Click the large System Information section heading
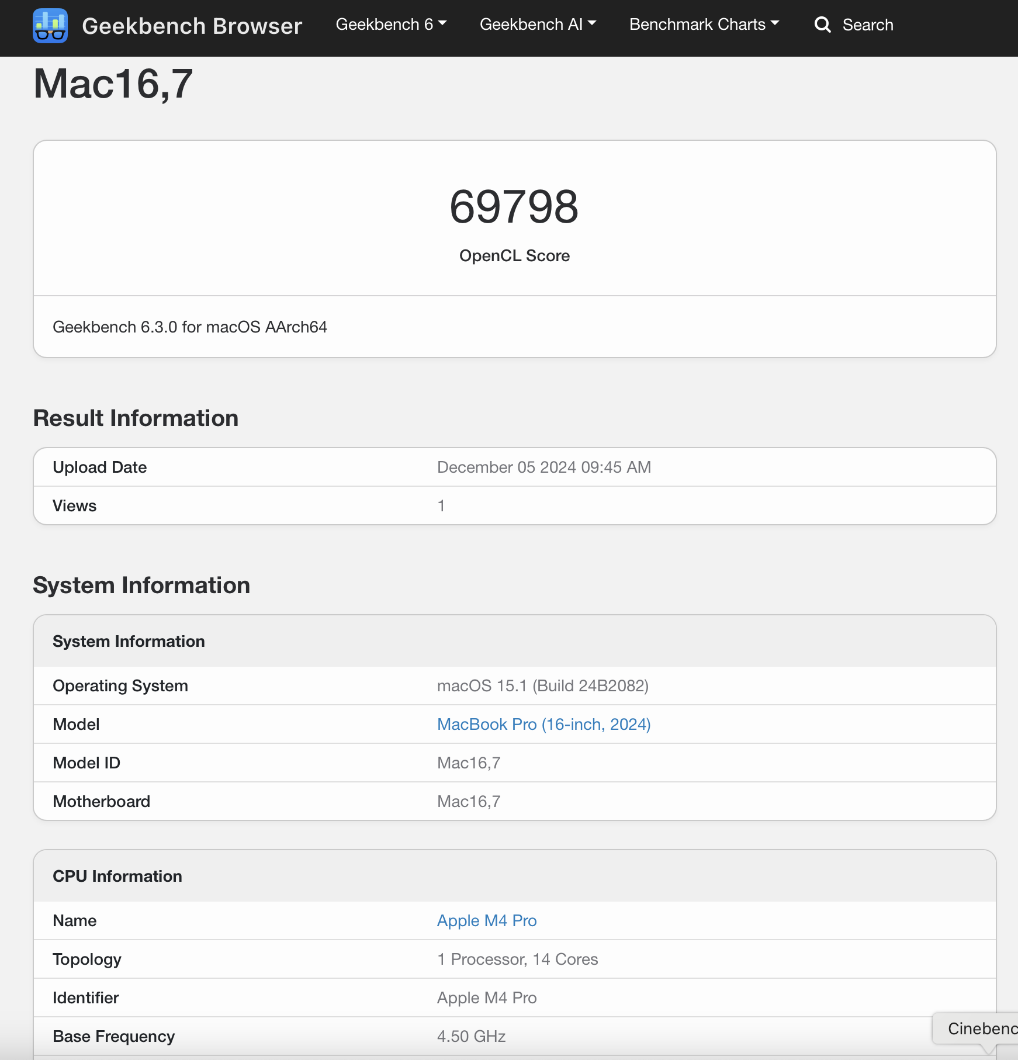Image resolution: width=1018 pixels, height=1060 pixels. click(x=141, y=586)
